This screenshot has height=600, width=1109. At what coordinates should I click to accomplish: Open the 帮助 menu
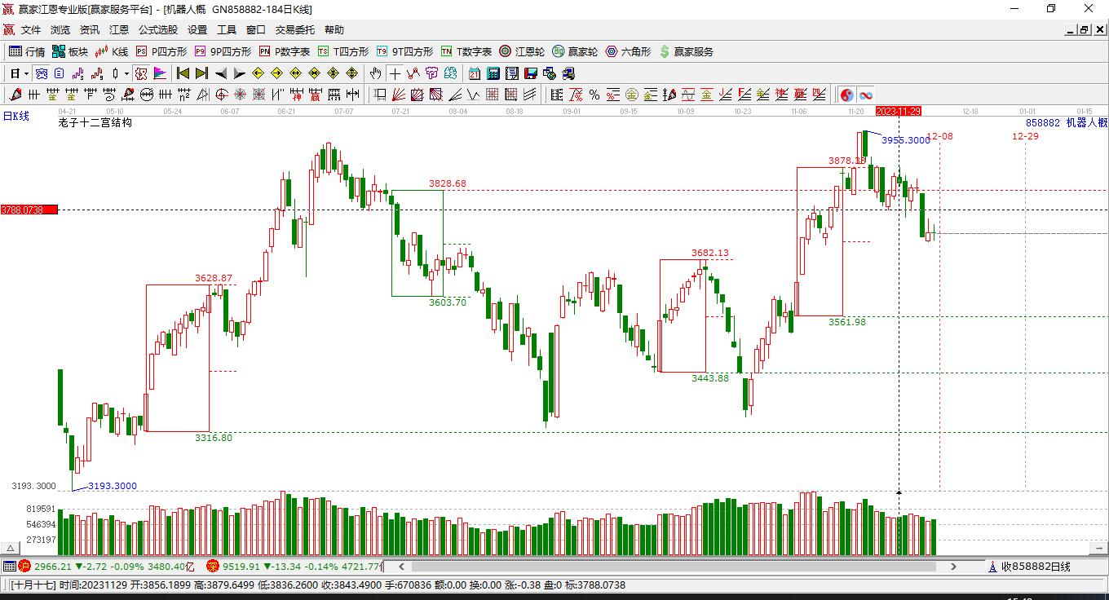(x=334, y=30)
